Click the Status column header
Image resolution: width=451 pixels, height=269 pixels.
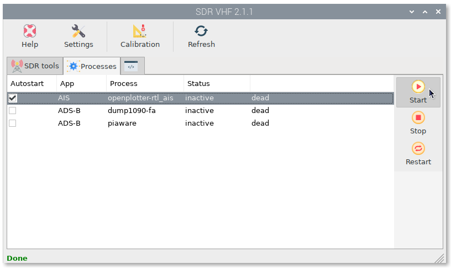click(x=217, y=84)
